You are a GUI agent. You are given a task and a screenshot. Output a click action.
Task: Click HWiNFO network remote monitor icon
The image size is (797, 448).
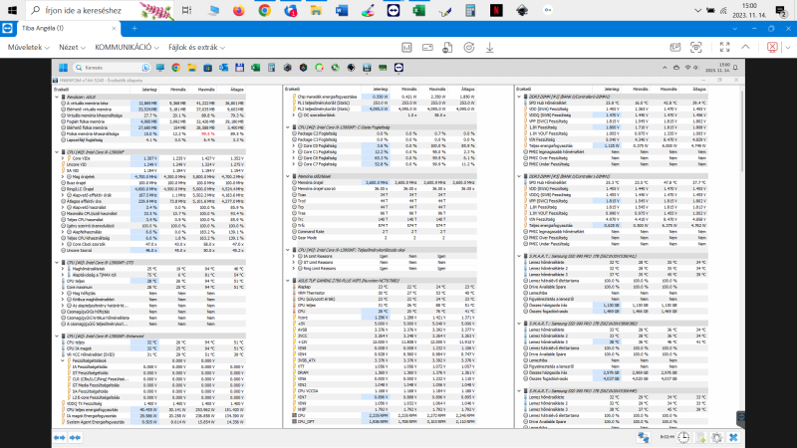coord(643,437)
